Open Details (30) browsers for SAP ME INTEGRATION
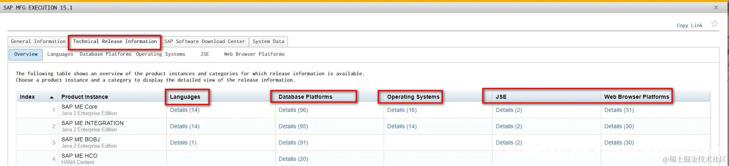The height and width of the screenshot is (166, 729). click(619, 126)
